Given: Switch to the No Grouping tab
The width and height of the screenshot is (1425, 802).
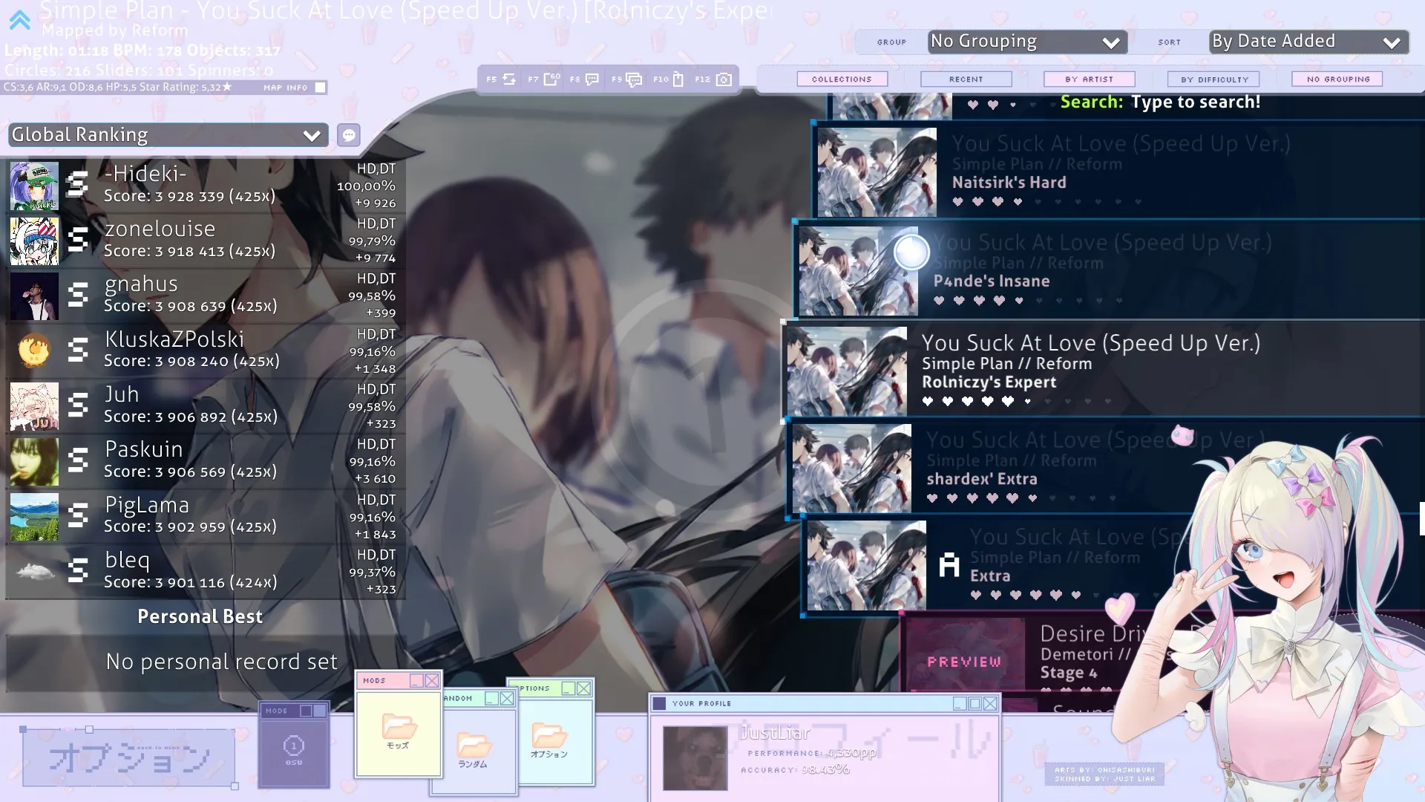Looking at the screenshot, I should [x=1338, y=79].
